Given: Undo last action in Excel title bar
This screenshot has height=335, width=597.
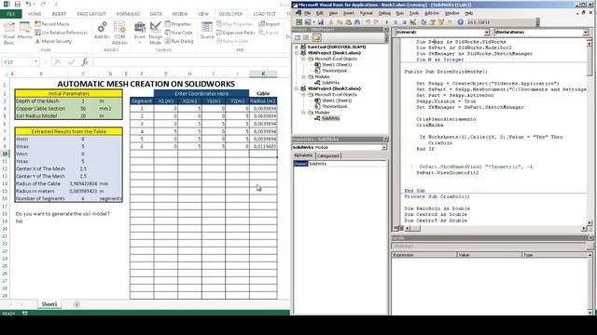Looking at the screenshot, I should [x=29, y=4].
